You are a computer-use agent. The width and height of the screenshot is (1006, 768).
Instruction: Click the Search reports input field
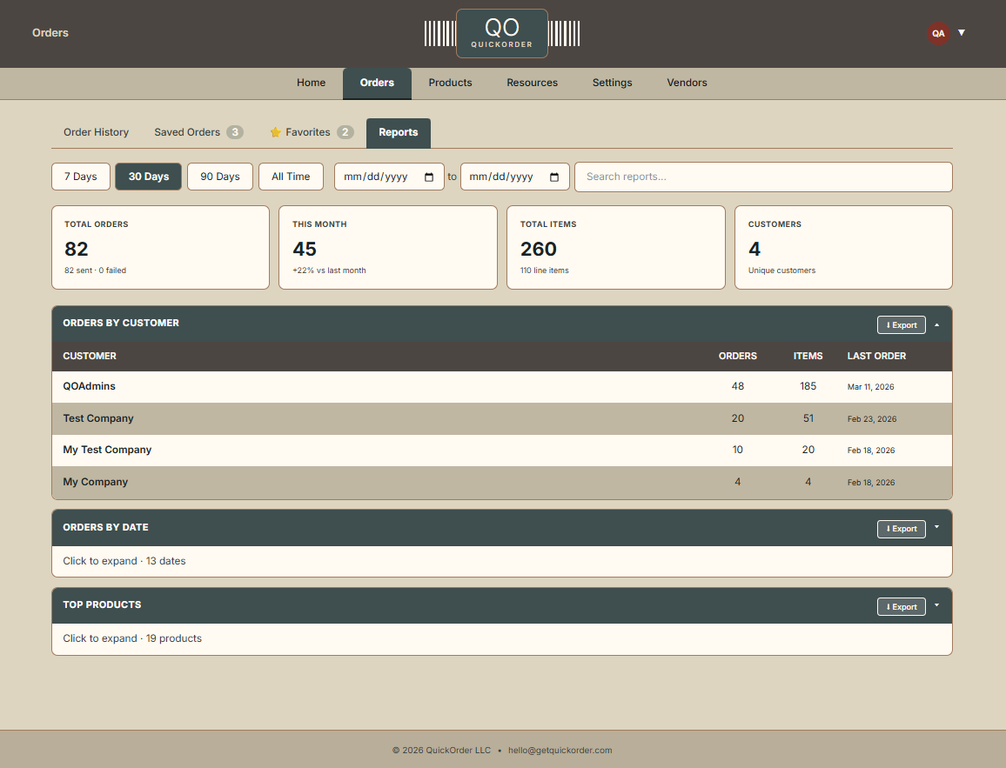762,177
